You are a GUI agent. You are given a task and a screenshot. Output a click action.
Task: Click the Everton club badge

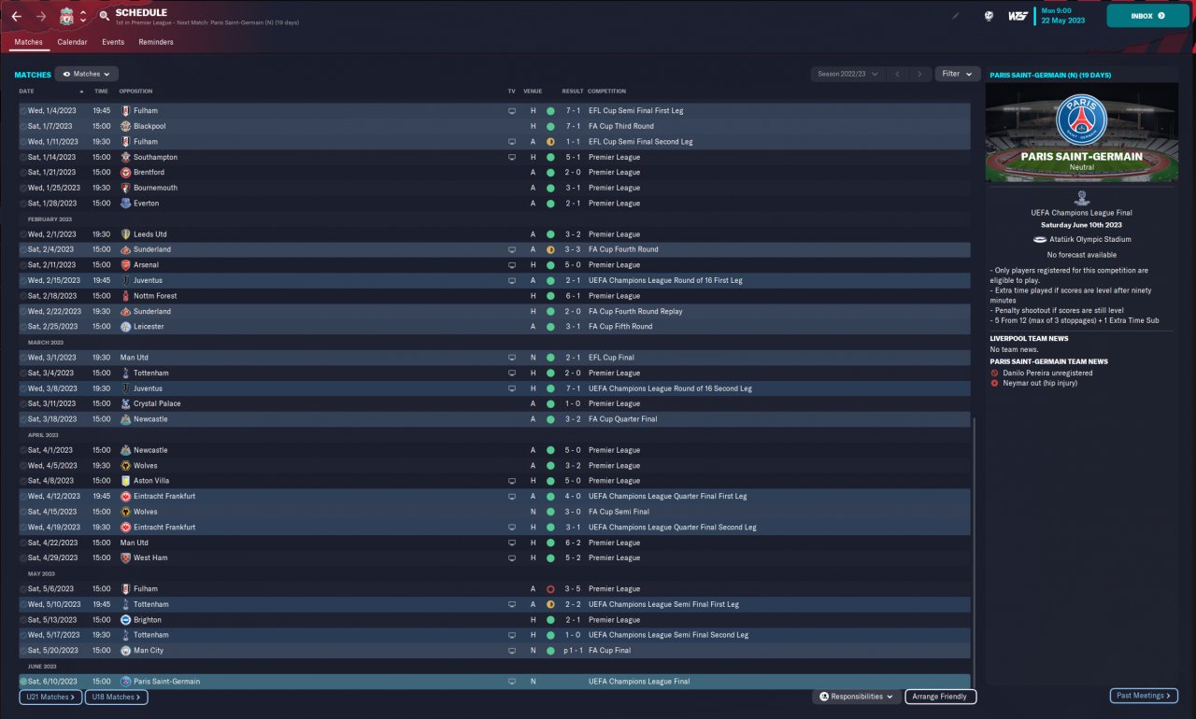click(125, 204)
